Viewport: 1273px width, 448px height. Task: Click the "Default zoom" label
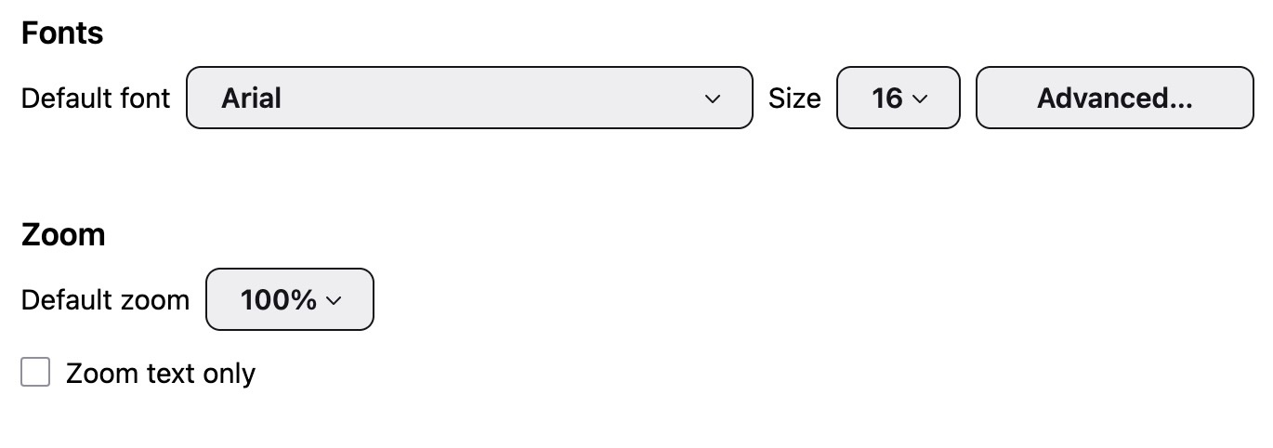pyautogui.click(x=105, y=300)
